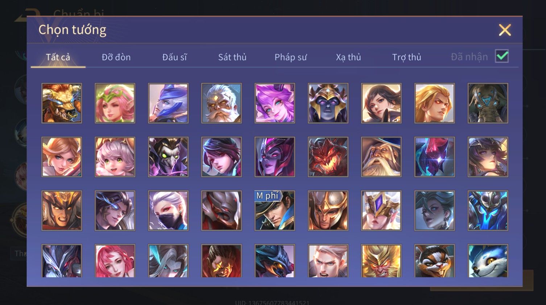Pick the wizard with hat and white beard

(x=381, y=157)
